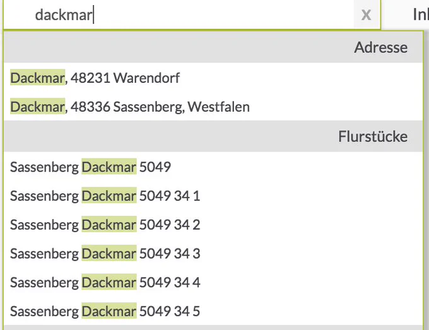429x330 pixels.
Task: Click "Warendorf" text in first address suggestion
Action: point(146,78)
